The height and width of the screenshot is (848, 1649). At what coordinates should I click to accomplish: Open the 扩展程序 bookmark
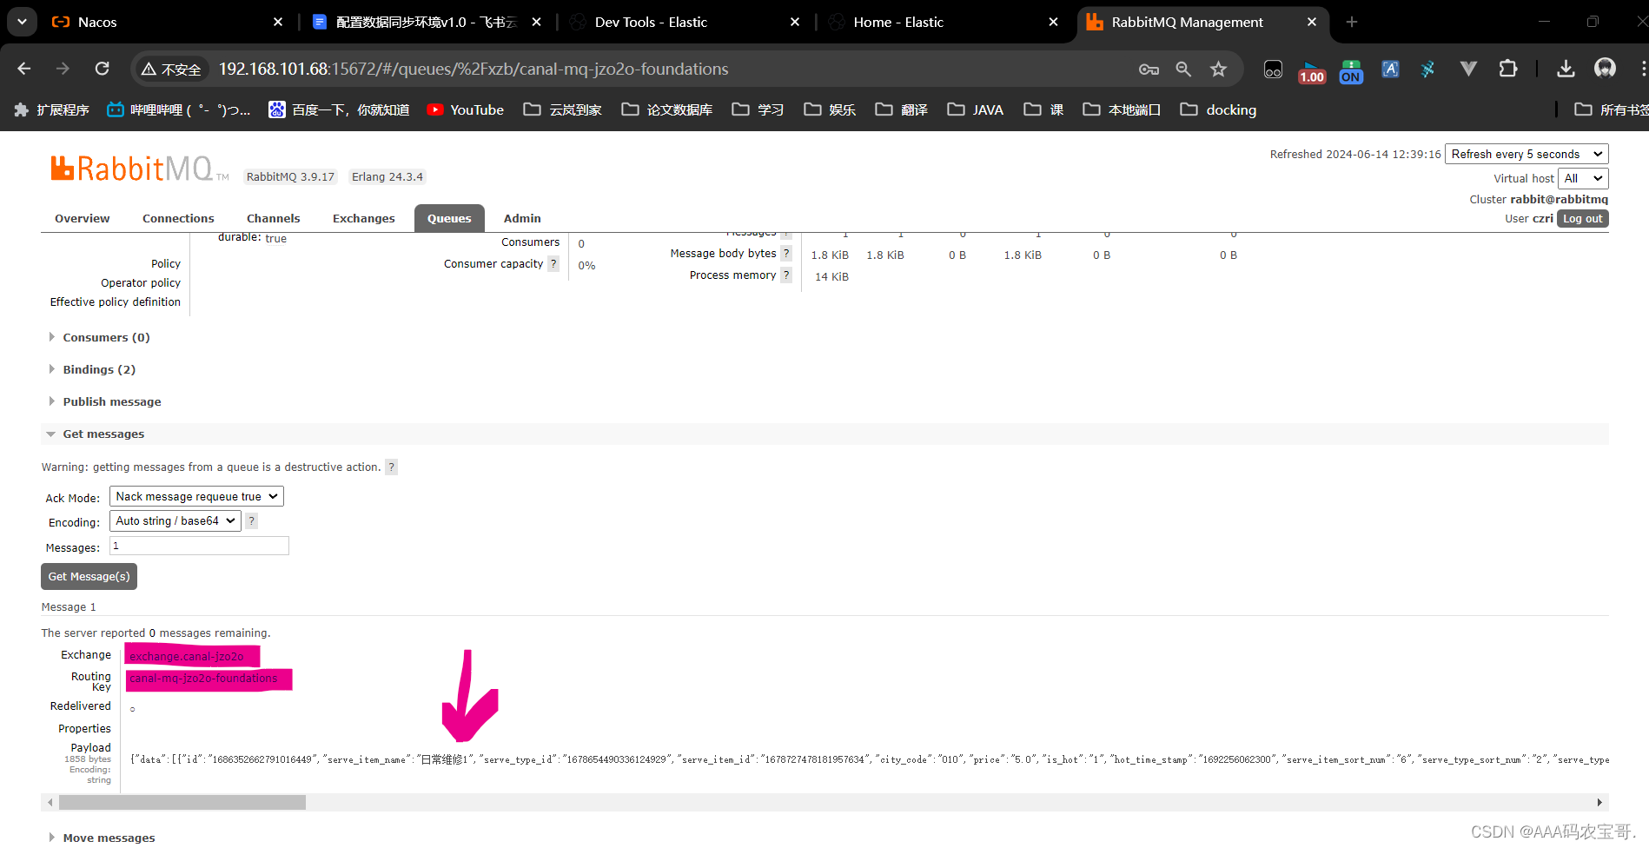tap(52, 109)
